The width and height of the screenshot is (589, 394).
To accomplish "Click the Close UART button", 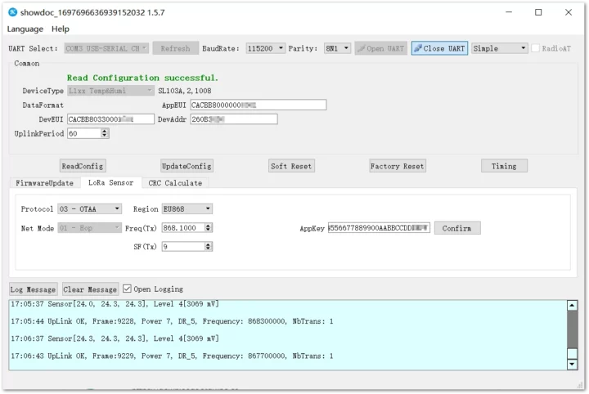I will click(x=438, y=48).
